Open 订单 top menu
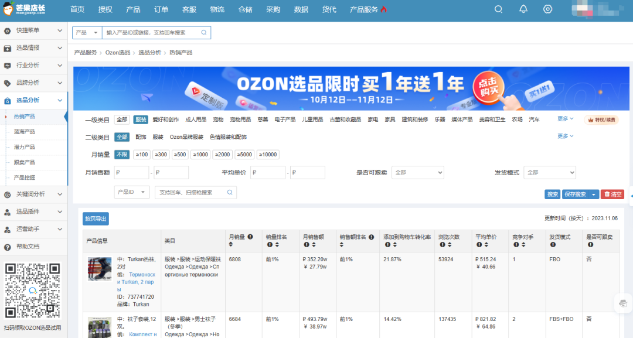This screenshot has width=633, height=338. pos(161,9)
